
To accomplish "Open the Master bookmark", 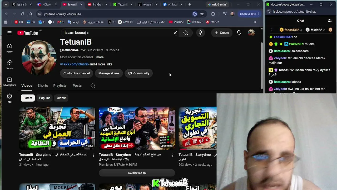I will [x=212, y=22].
